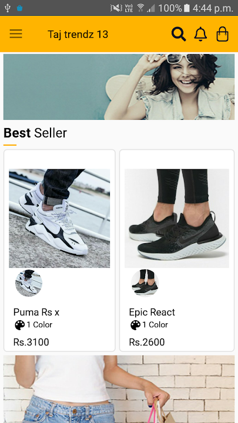This screenshot has height=423, width=238.
Task: Tap the blue bag icon in status bar
Action: click(20, 8)
